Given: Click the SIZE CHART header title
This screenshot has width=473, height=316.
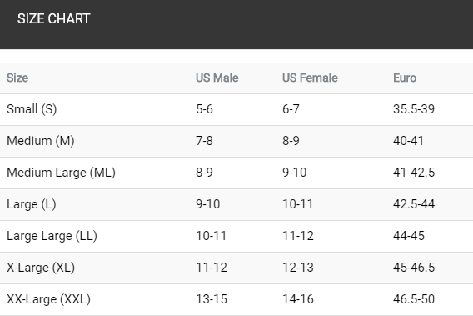Looking at the screenshot, I should [x=53, y=18].
